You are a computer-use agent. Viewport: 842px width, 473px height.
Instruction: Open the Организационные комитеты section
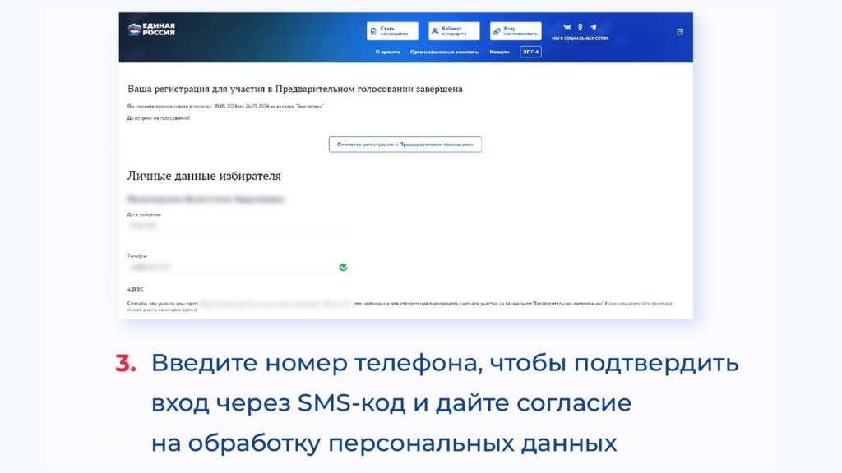[x=445, y=52]
